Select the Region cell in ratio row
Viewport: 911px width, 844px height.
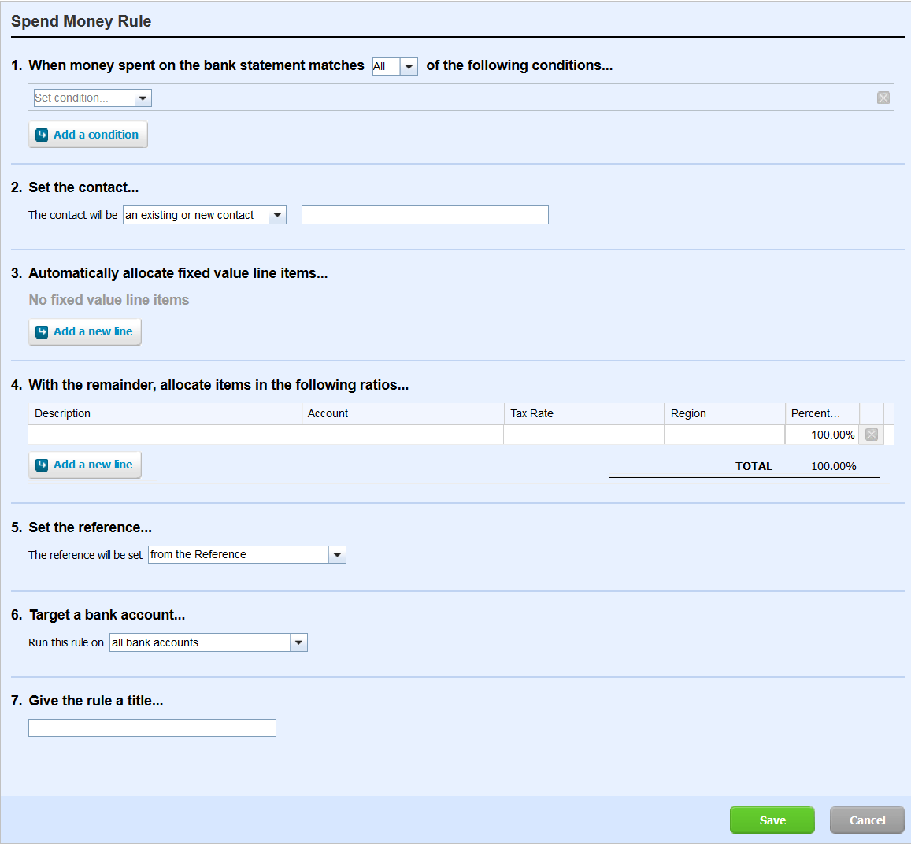pos(724,435)
